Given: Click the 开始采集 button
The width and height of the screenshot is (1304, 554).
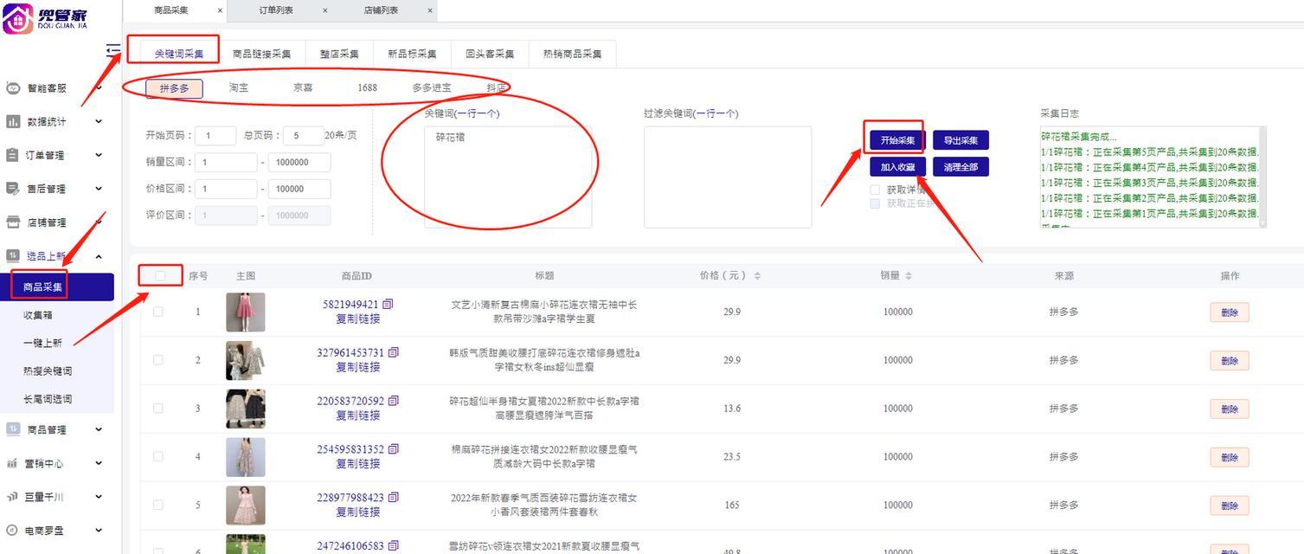Looking at the screenshot, I should 896,140.
